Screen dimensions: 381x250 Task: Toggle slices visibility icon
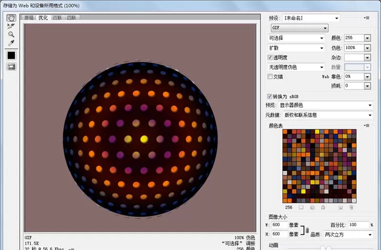(x=11, y=67)
